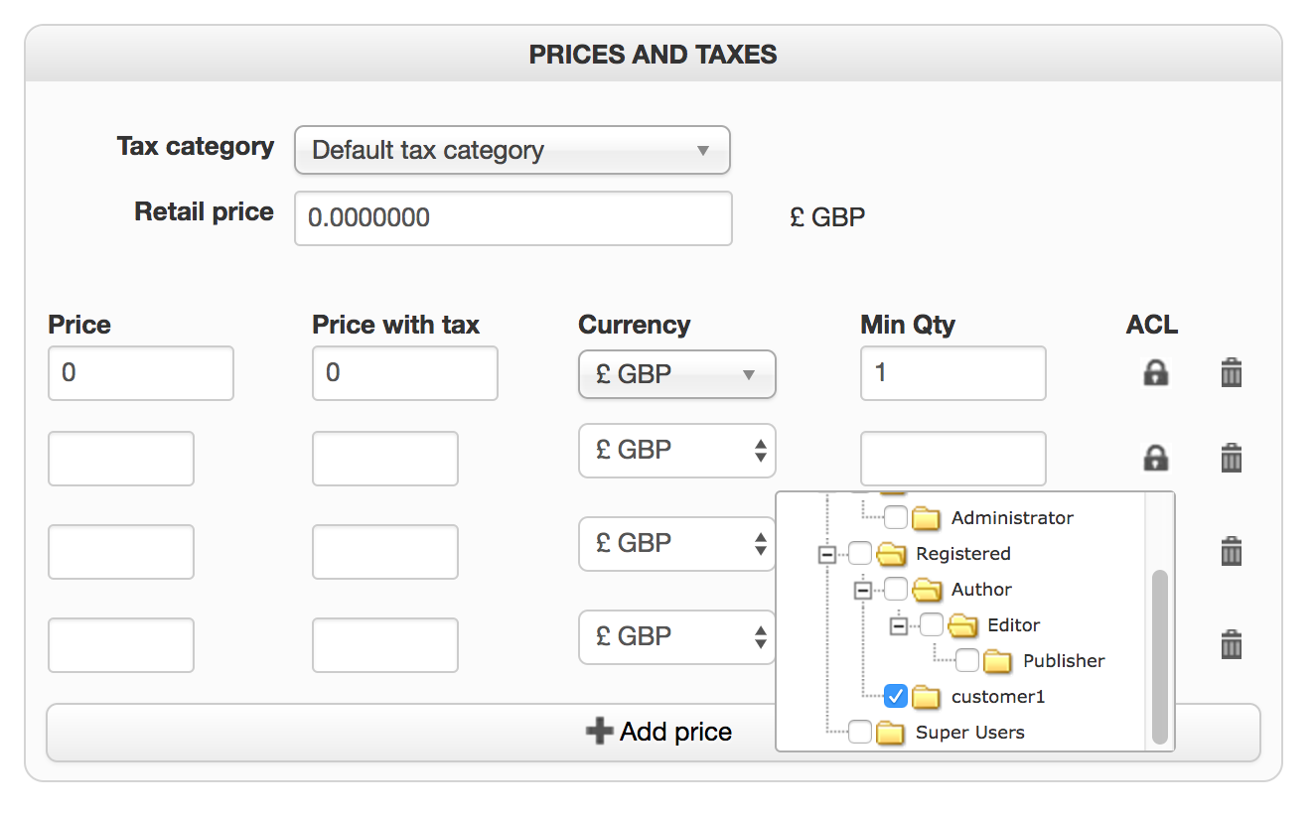
Task: Check the Registered group checkbox
Action: point(860,553)
